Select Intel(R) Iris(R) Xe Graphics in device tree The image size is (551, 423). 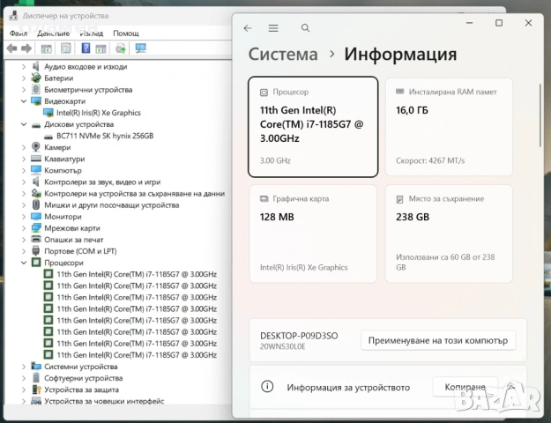pyautogui.click(x=99, y=113)
